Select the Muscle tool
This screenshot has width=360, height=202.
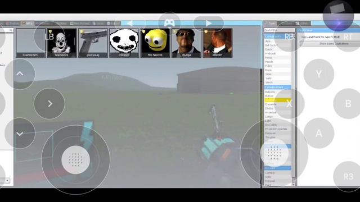[278, 62]
